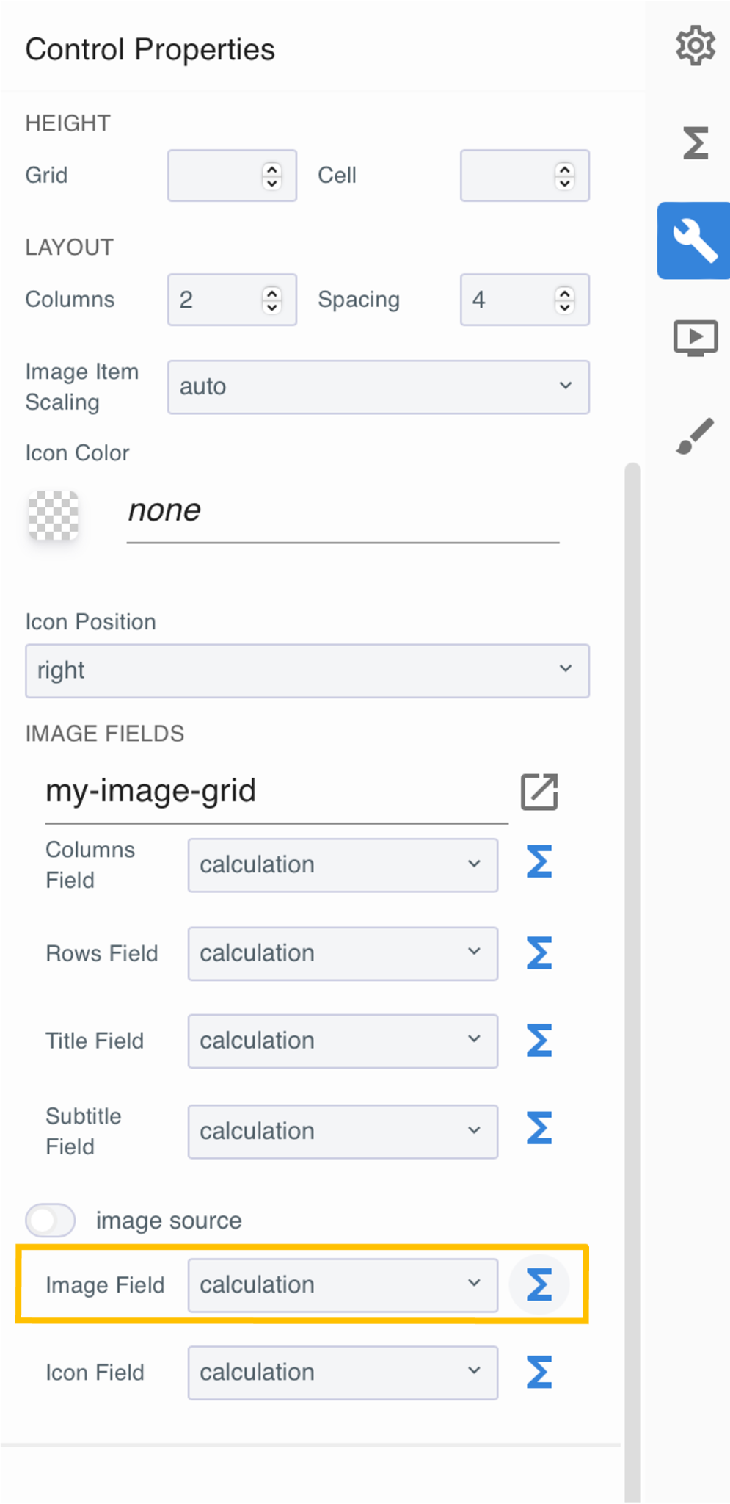Toggle the image source switch

pos(51,1221)
